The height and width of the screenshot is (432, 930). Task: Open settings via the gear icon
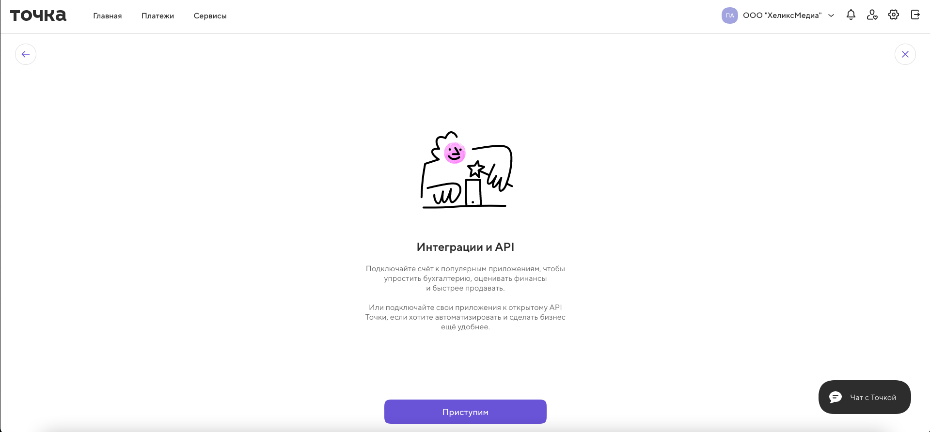coord(893,15)
